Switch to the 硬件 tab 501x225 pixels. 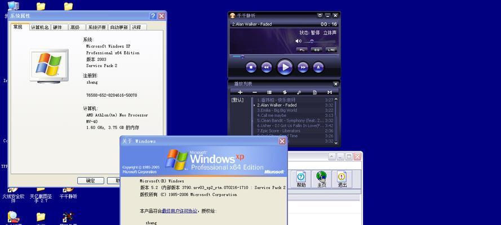pos(59,28)
